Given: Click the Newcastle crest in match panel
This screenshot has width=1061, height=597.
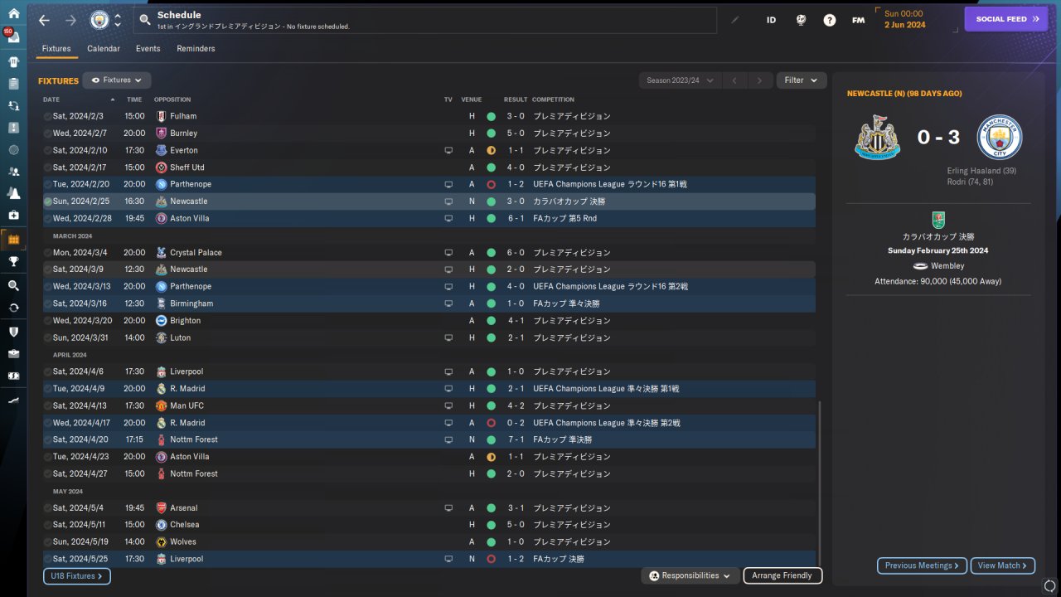Looking at the screenshot, I should pos(877,138).
